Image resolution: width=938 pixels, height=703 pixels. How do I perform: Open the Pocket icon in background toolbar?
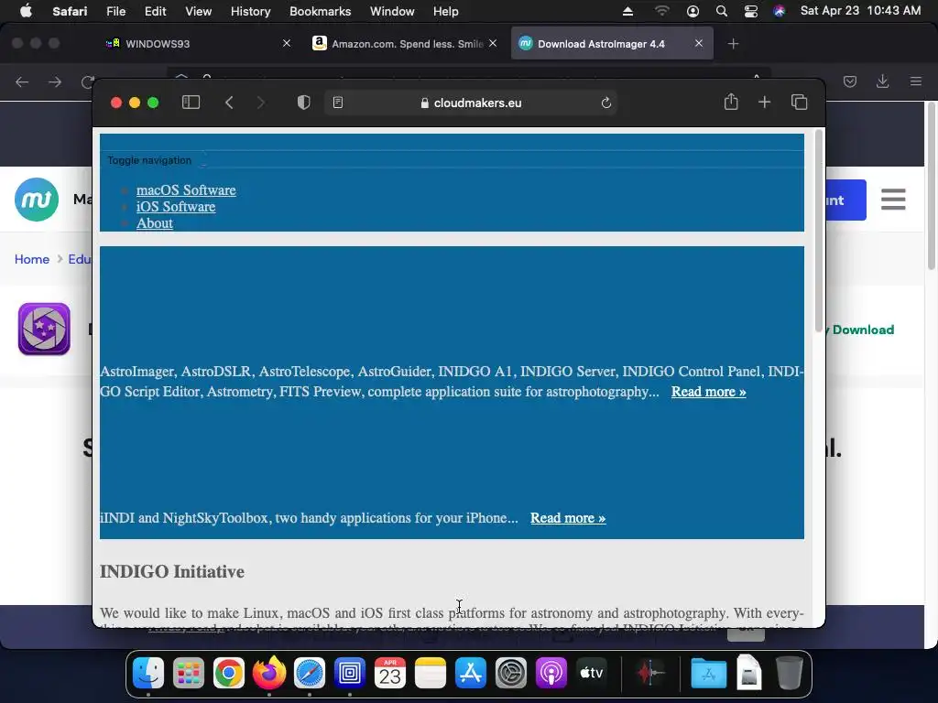tap(850, 81)
